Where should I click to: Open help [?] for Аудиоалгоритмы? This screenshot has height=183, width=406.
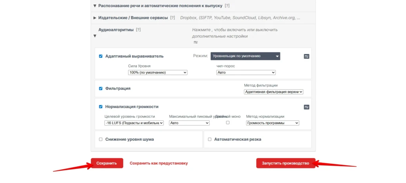click(x=138, y=30)
